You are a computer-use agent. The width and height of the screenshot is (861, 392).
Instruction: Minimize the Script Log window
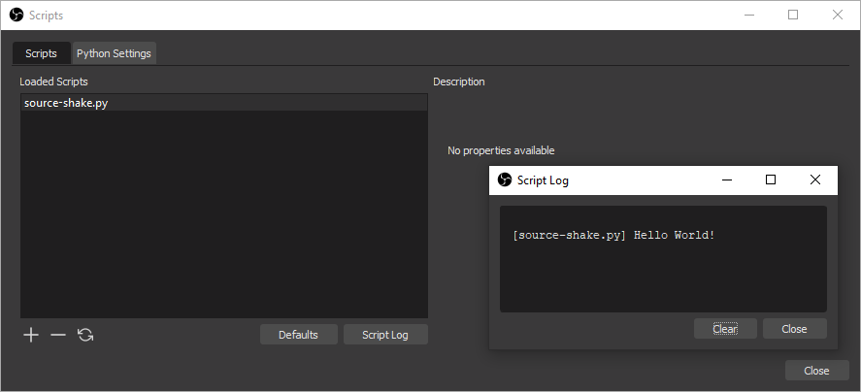coord(726,180)
